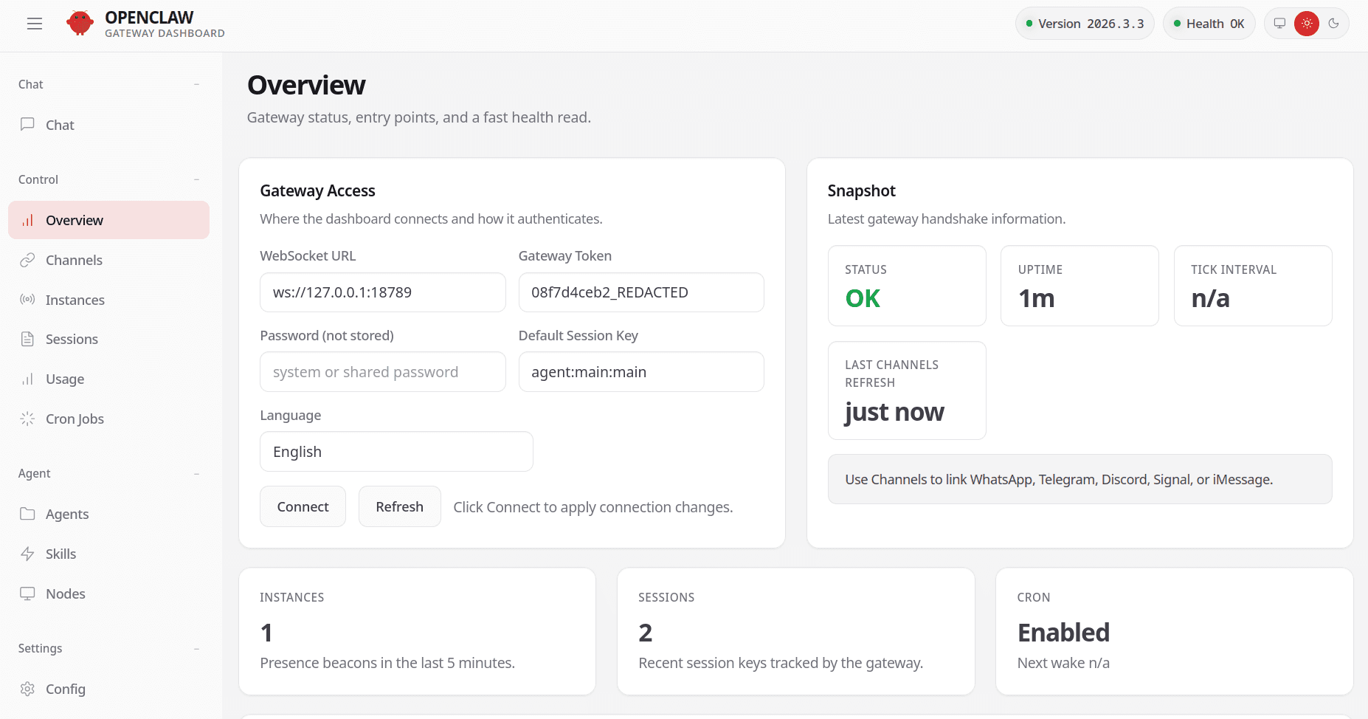
Task: Click the Overview bar chart icon
Action: pos(27,220)
